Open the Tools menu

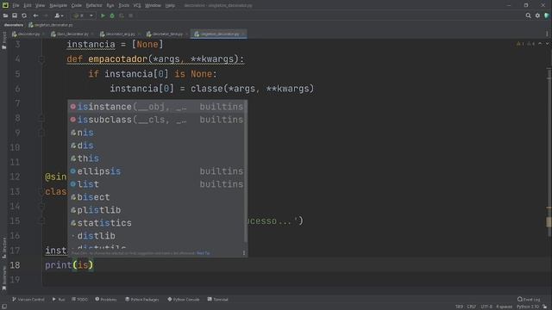point(123,5)
